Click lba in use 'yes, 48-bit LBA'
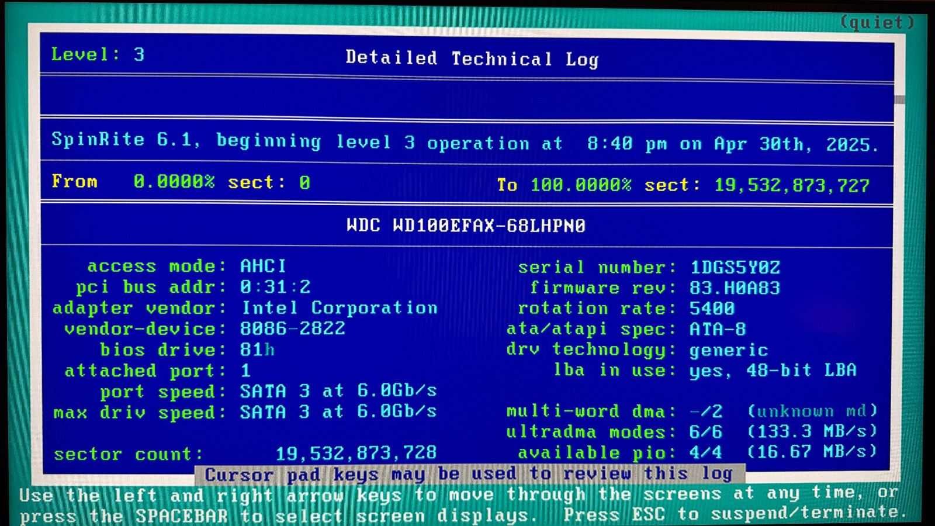Image resolution: width=935 pixels, height=526 pixels. click(773, 371)
